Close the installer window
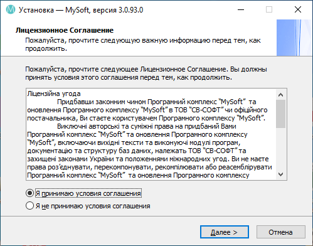 [298, 9]
